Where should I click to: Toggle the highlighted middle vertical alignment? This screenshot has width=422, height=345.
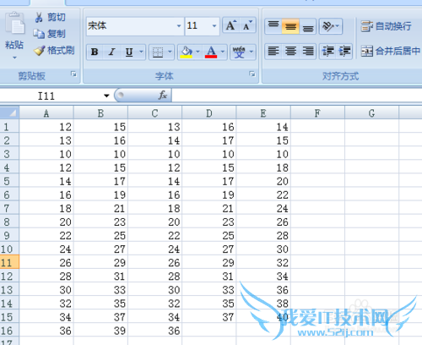tap(290, 26)
